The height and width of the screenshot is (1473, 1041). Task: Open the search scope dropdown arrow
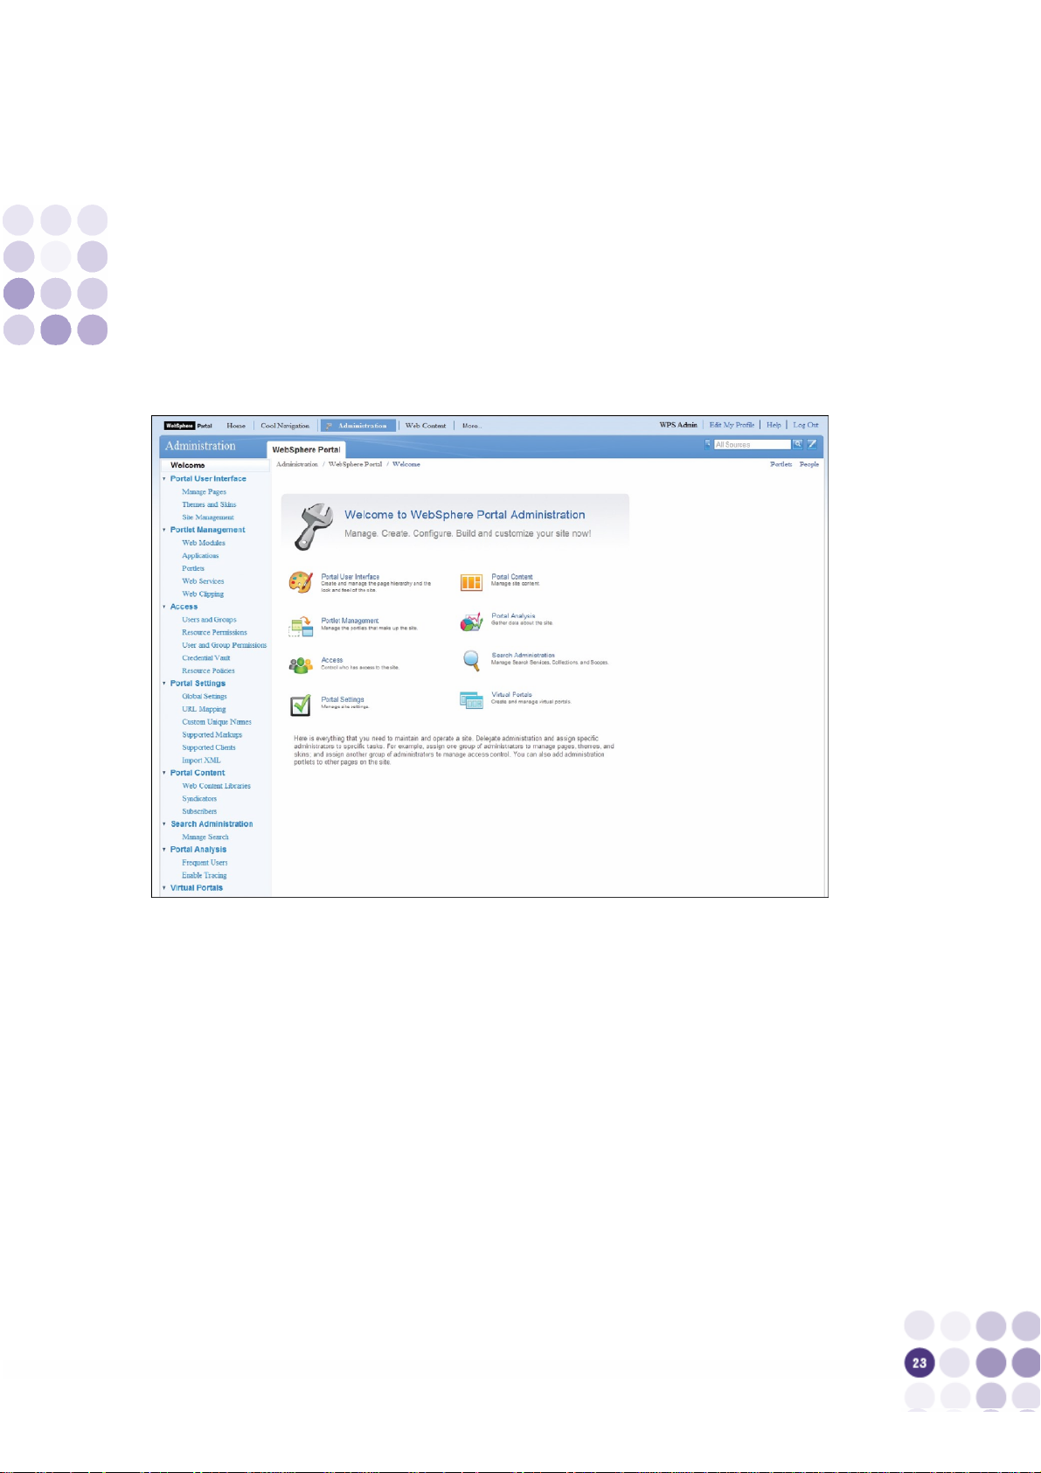708,444
